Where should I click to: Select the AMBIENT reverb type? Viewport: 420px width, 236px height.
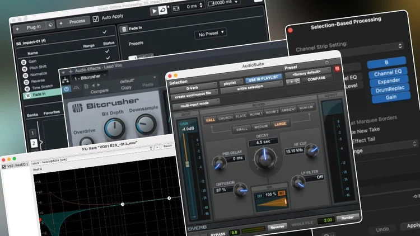(288, 110)
